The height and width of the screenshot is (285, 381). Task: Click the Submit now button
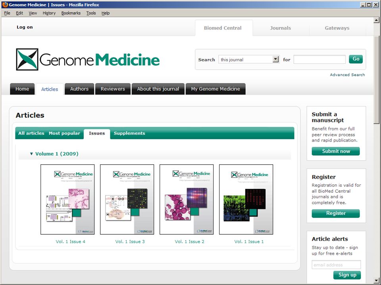coord(336,151)
